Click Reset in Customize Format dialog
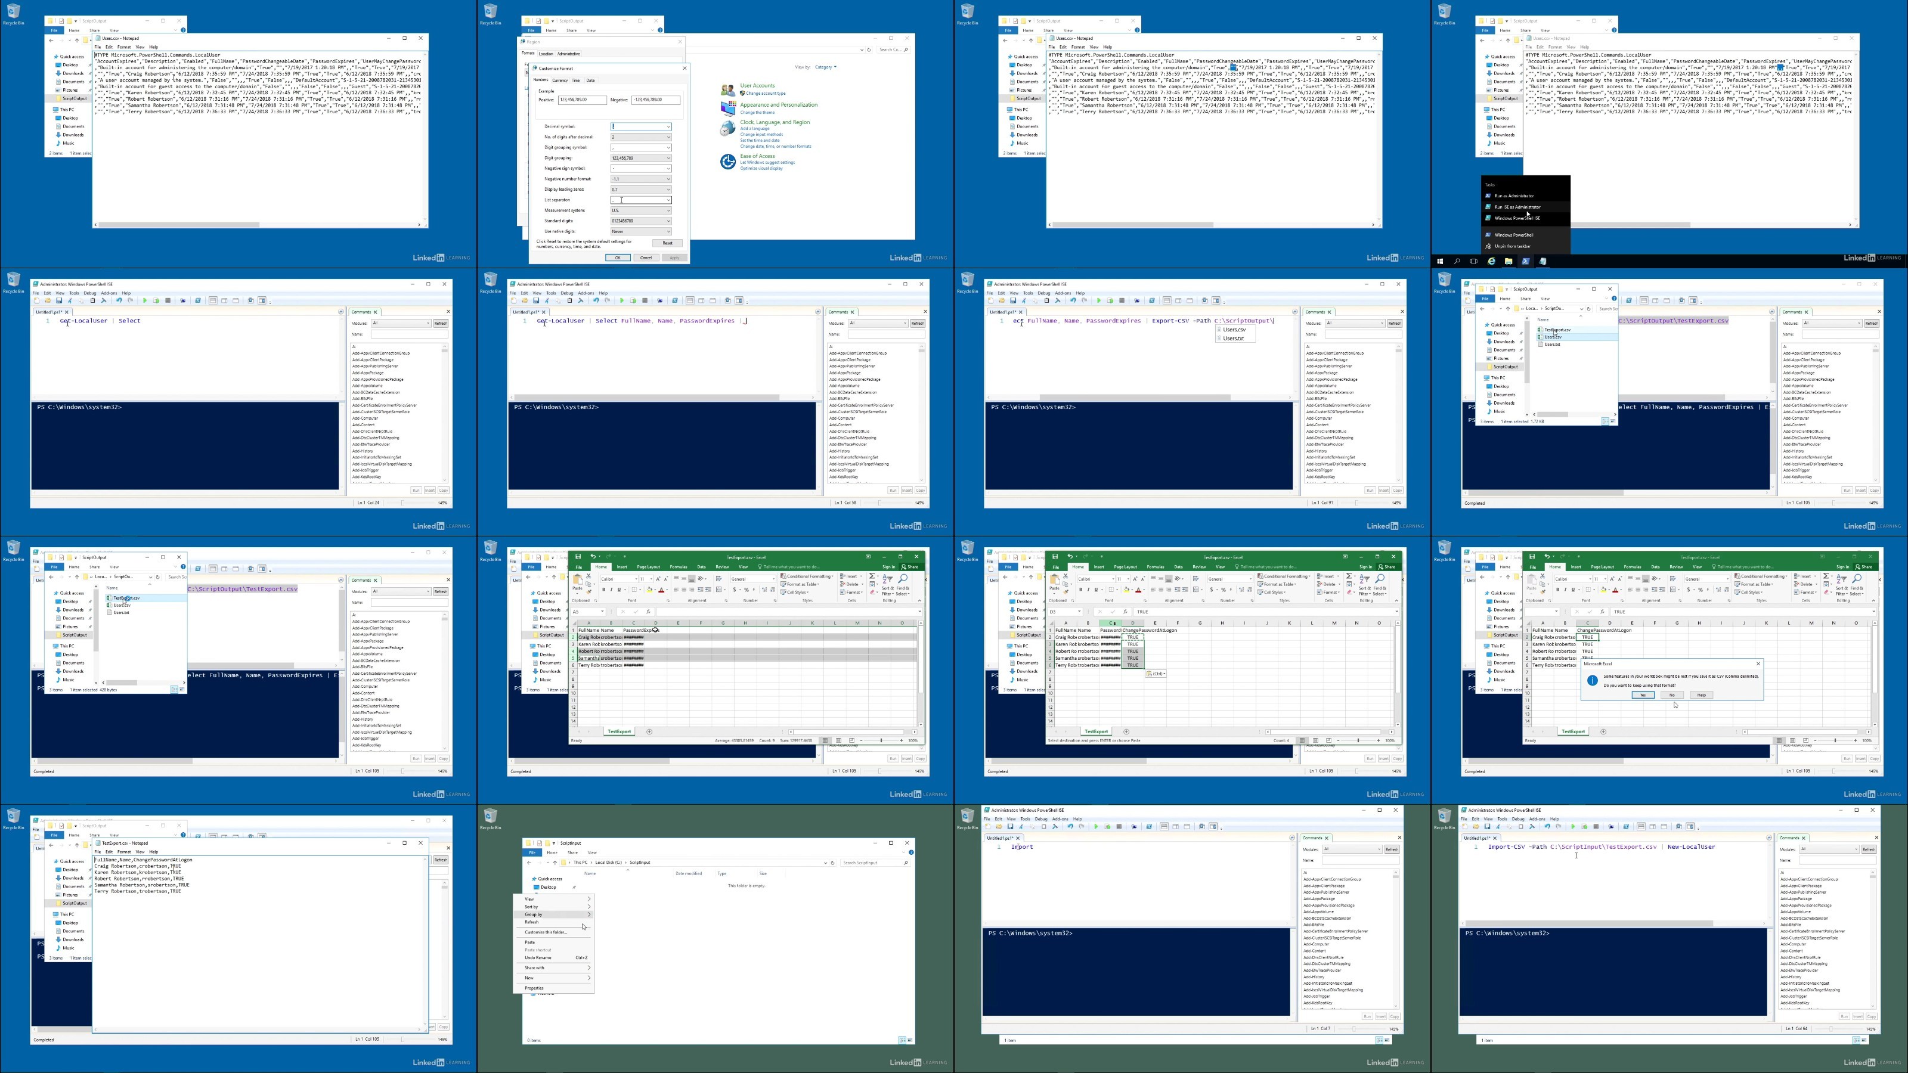1908x1073 pixels. [x=667, y=243]
